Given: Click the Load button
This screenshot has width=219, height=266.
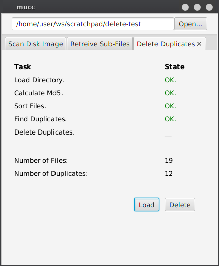Looking at the screenshot, I should [x=147, y=205].
